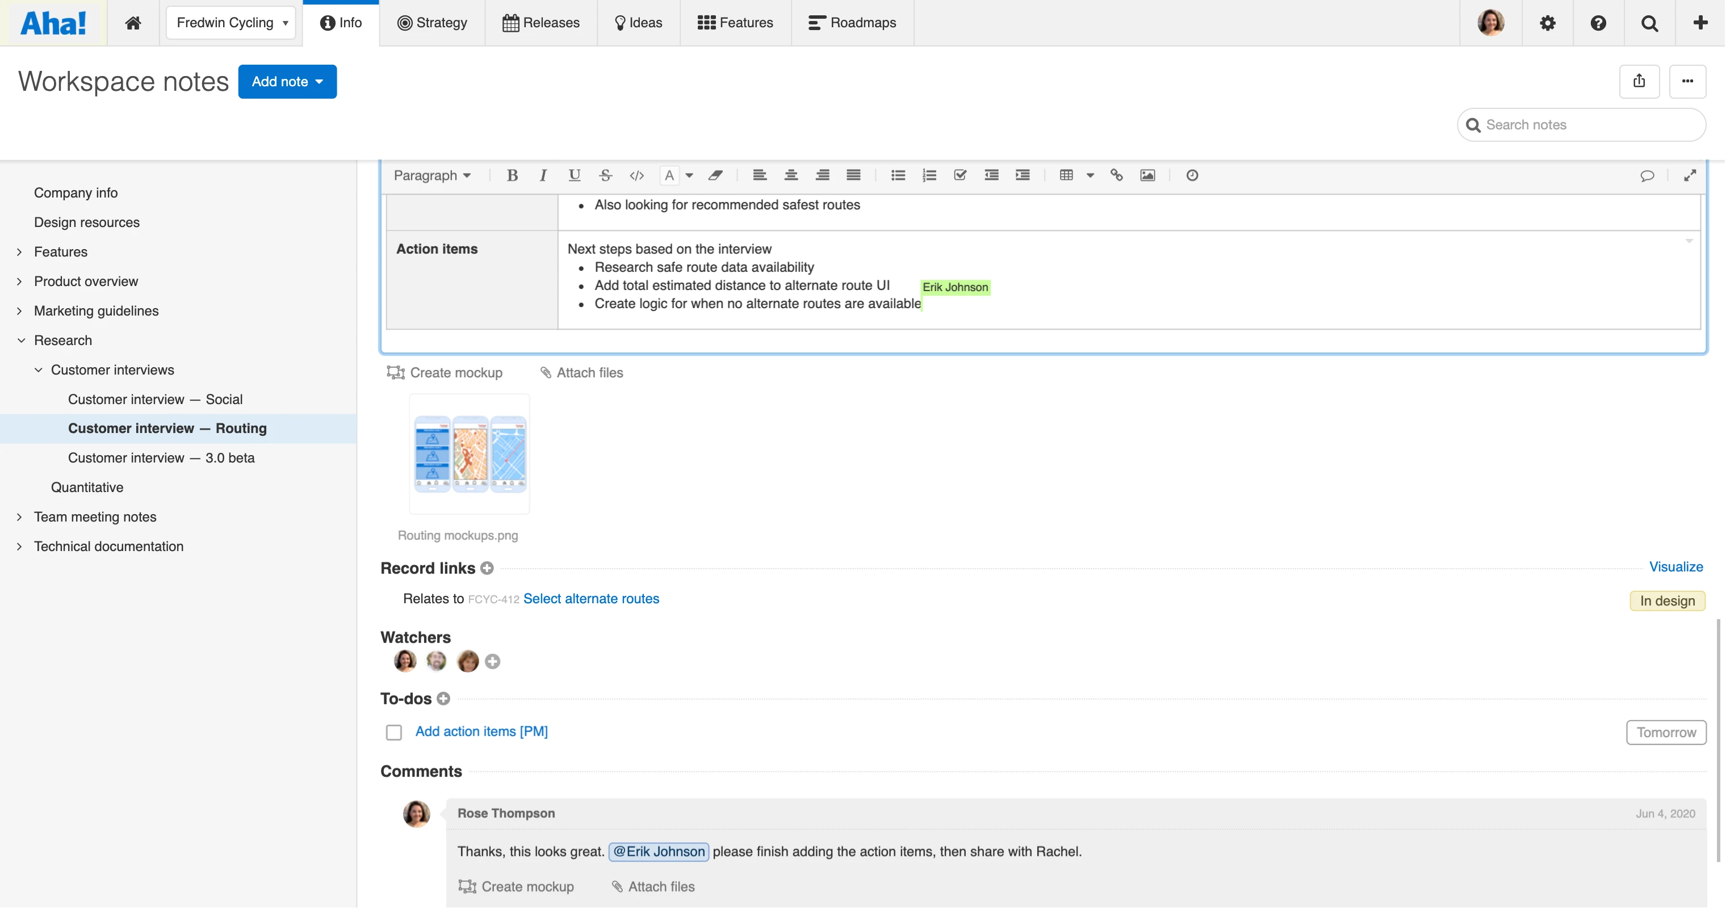The image size is (1726, 908).
Task: Open the Roadmaps tab
Action: [x=852, y=23]
